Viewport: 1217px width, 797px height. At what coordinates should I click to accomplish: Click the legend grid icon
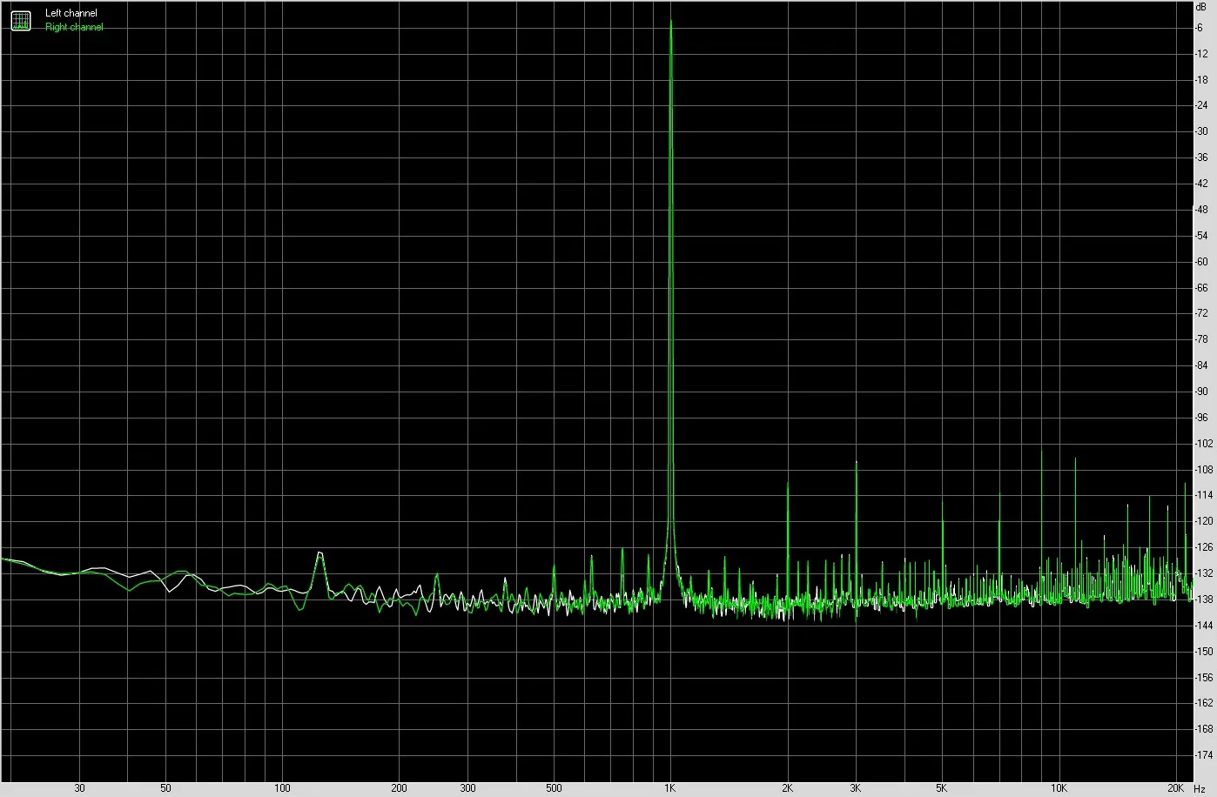(x=20, y=20)
